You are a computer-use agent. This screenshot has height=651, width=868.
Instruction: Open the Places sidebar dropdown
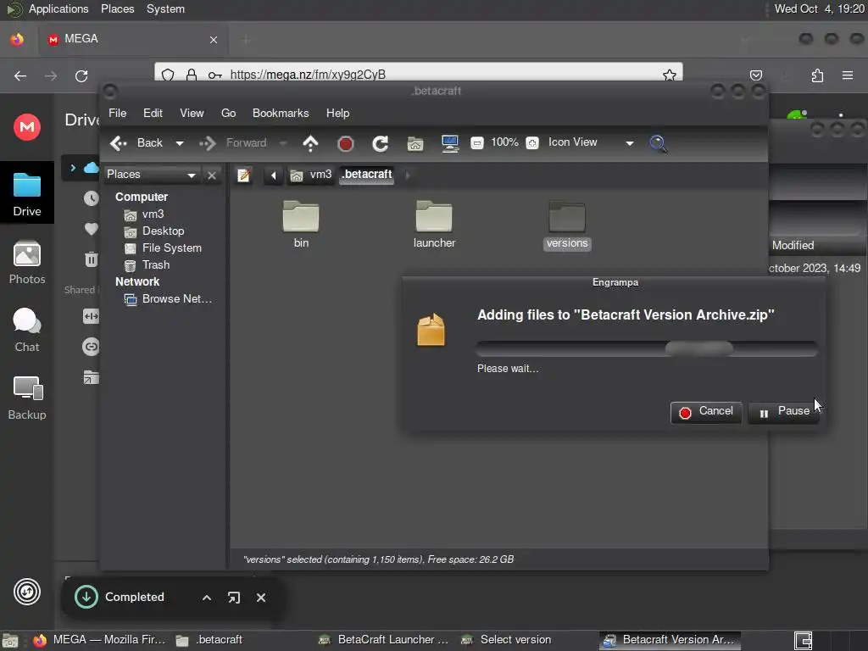pyautogui.click(x=151, y=175)
